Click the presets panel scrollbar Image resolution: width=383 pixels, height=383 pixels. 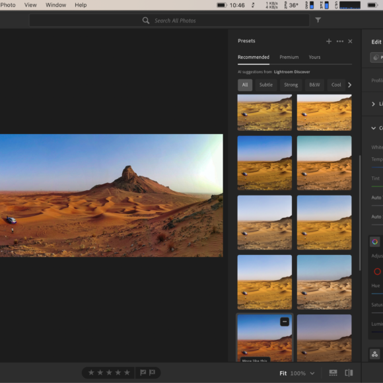coord(360,213)
